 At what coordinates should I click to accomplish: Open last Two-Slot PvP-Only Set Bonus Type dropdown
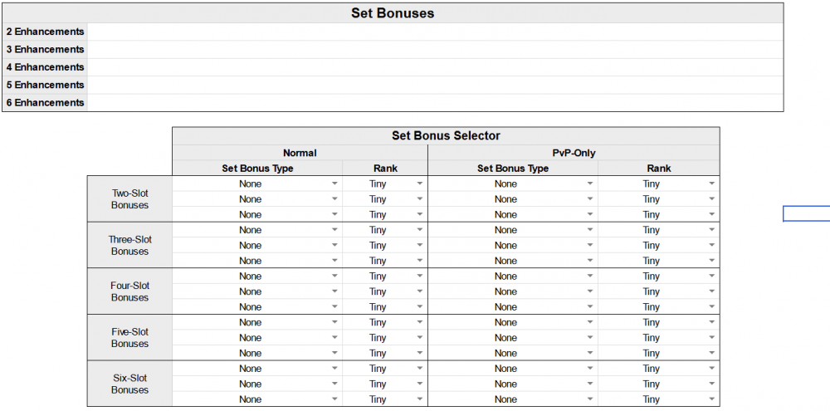tap(590, 215)
